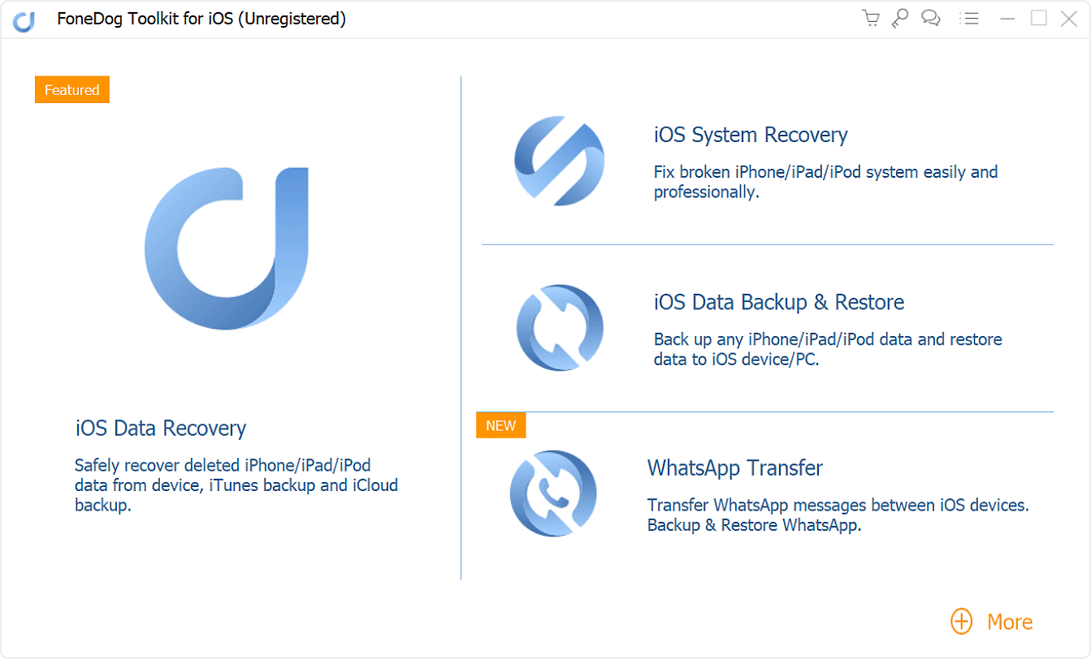This screenshot has height=659, width=1091.
Task: Minimize the FoneDog Toolkit window
Action: 1007,19
